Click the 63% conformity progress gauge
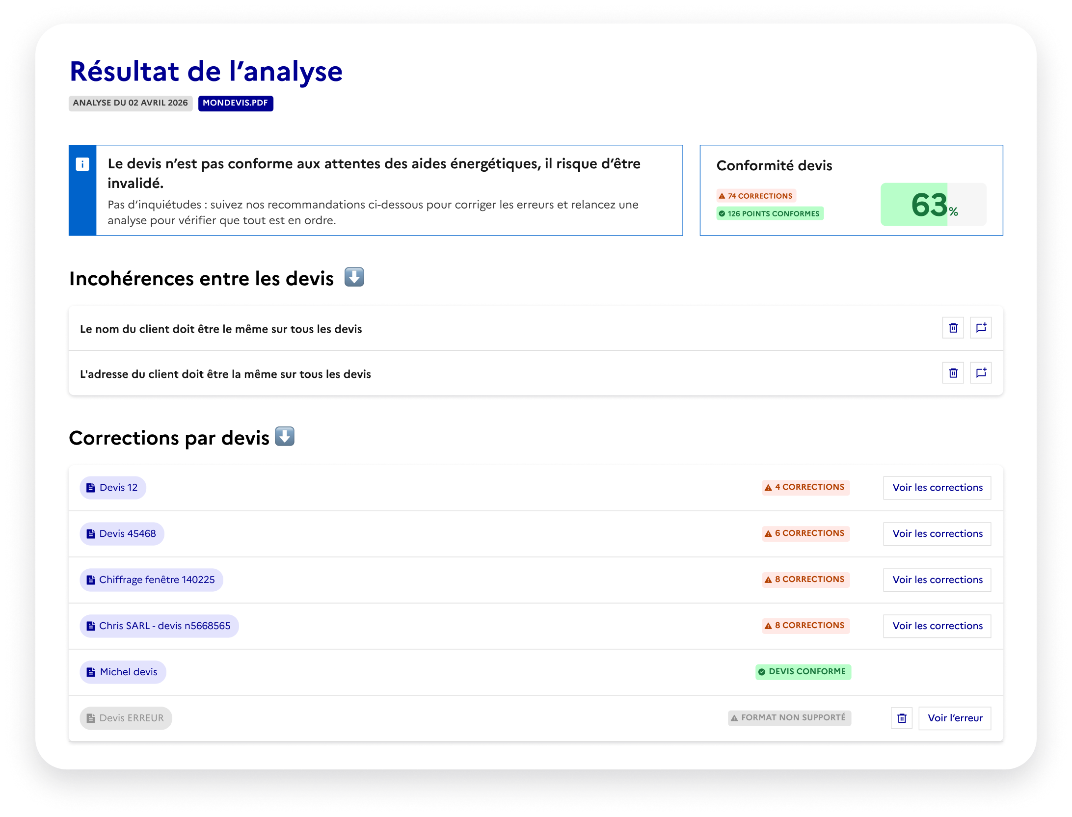This screenshot has height=817, width=1072. 933,205
